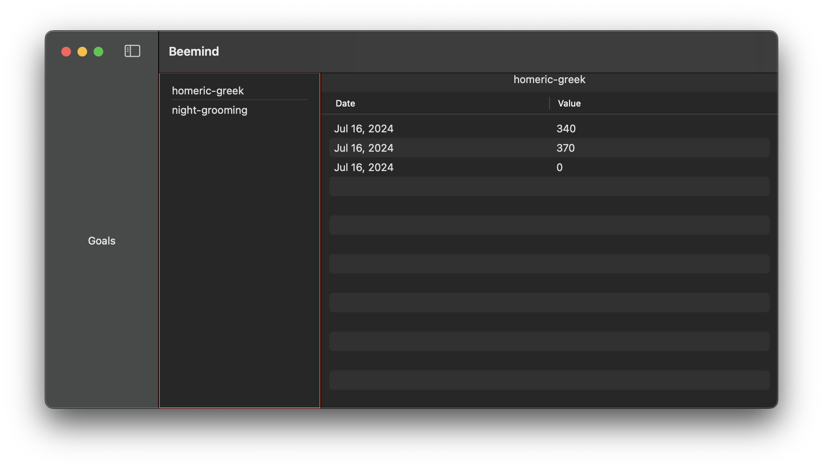Viewport: 823px width, 468px height.
Task: Click the green fullscreen window button
Action: (98, 52)
